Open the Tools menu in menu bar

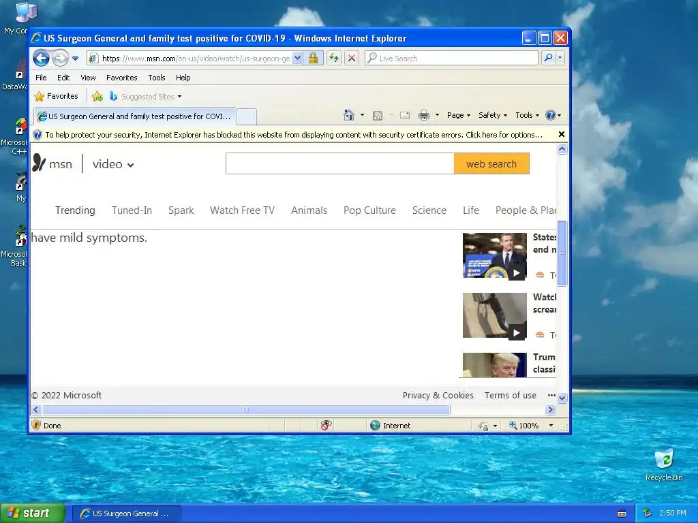[157, 78]
